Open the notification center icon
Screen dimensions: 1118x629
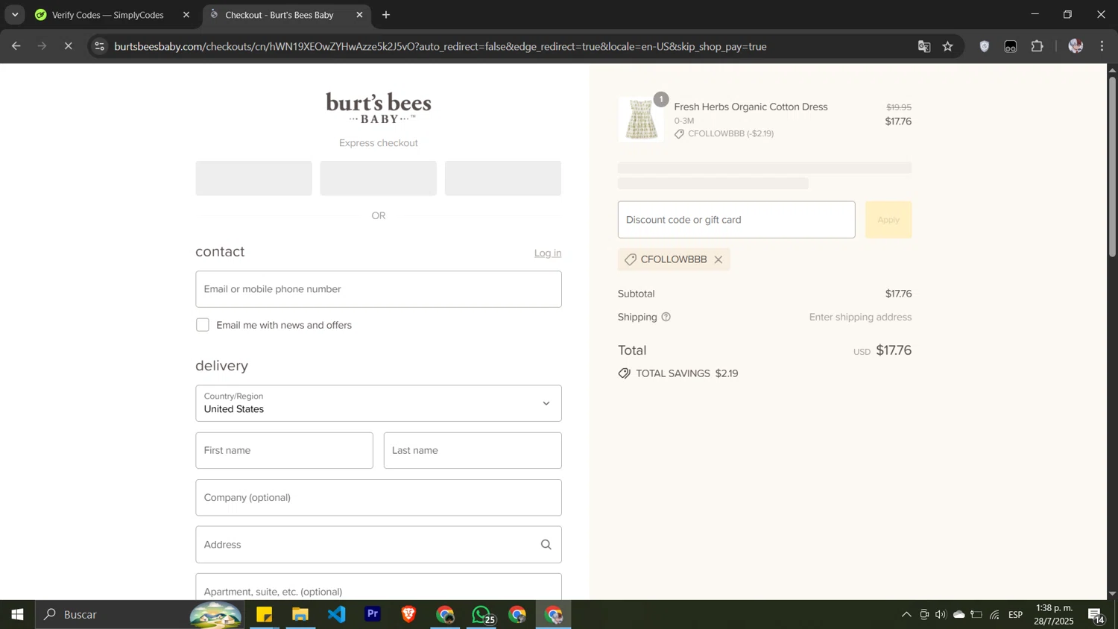click(x=1097, y=615)
